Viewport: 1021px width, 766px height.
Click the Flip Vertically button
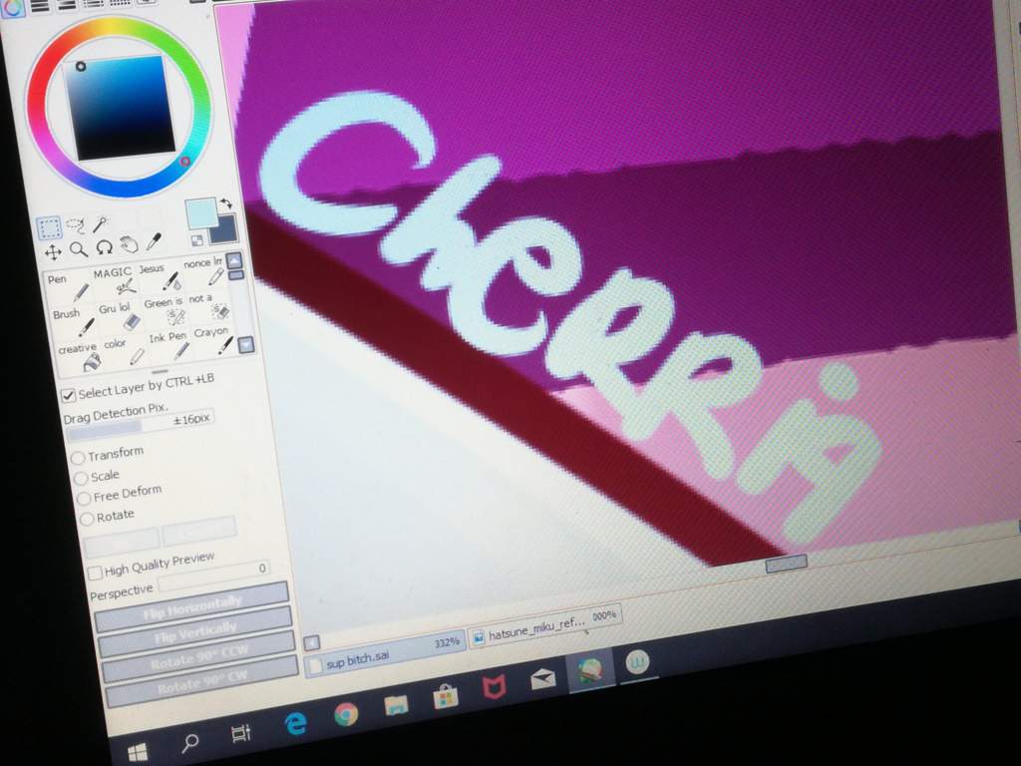point(195,630)
